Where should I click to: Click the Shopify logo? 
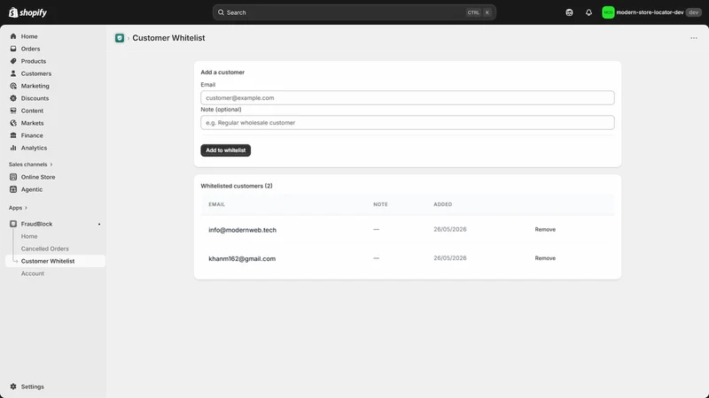[27, 12]
